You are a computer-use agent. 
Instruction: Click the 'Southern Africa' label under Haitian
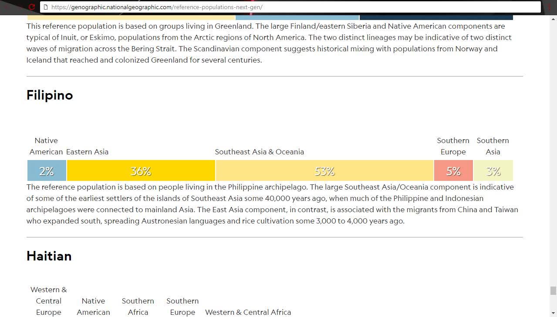(x=138, y=307)
